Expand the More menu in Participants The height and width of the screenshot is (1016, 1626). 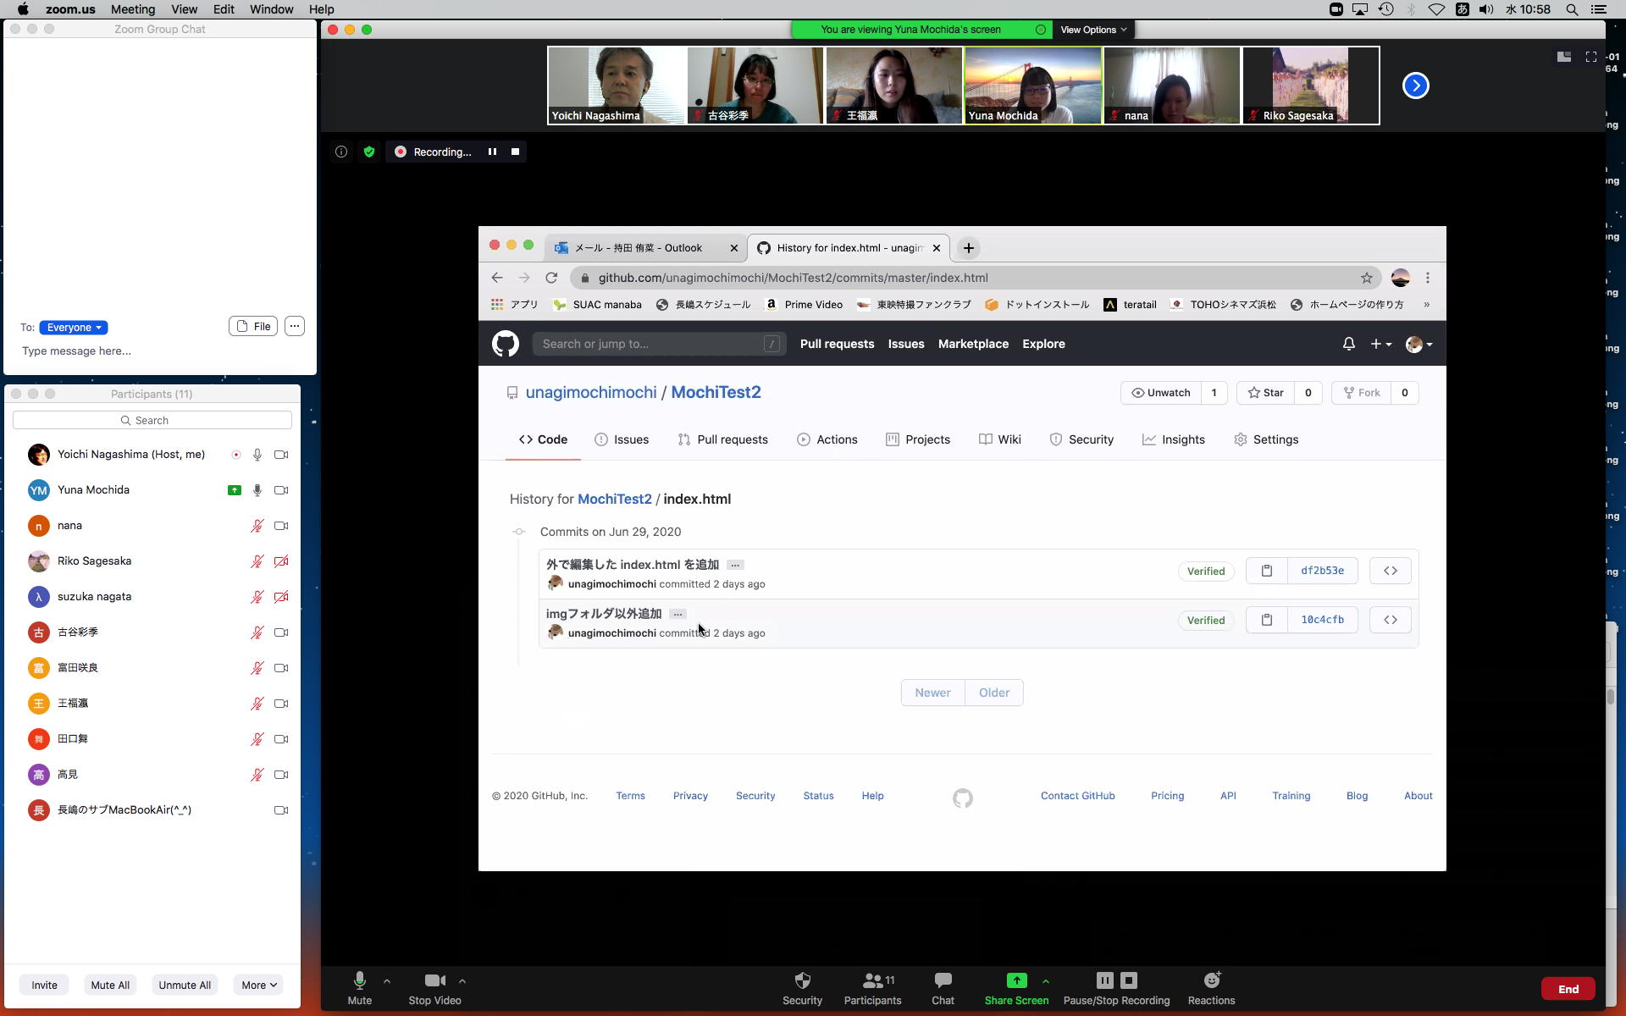click(x=258, y=985)
